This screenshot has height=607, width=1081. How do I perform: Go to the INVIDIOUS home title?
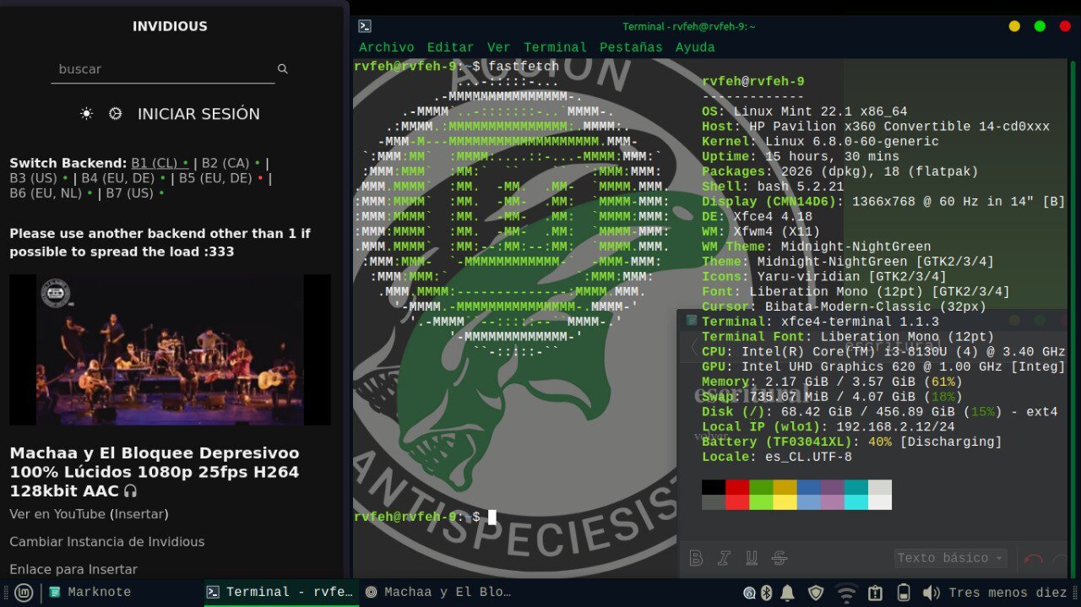point(170,26)
